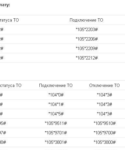Image resolution: width=125 pixels, height=150 pixels.
Task: Click the Отключение ТО column header
Action: [x=104, y=86]
